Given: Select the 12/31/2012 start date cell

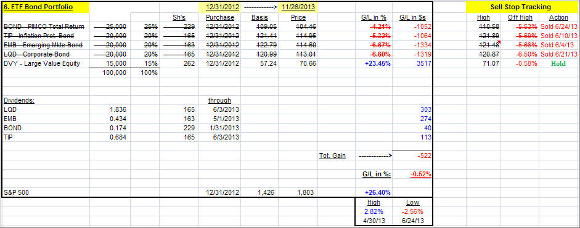Looking at the screenshot, I should pos(220,7).
